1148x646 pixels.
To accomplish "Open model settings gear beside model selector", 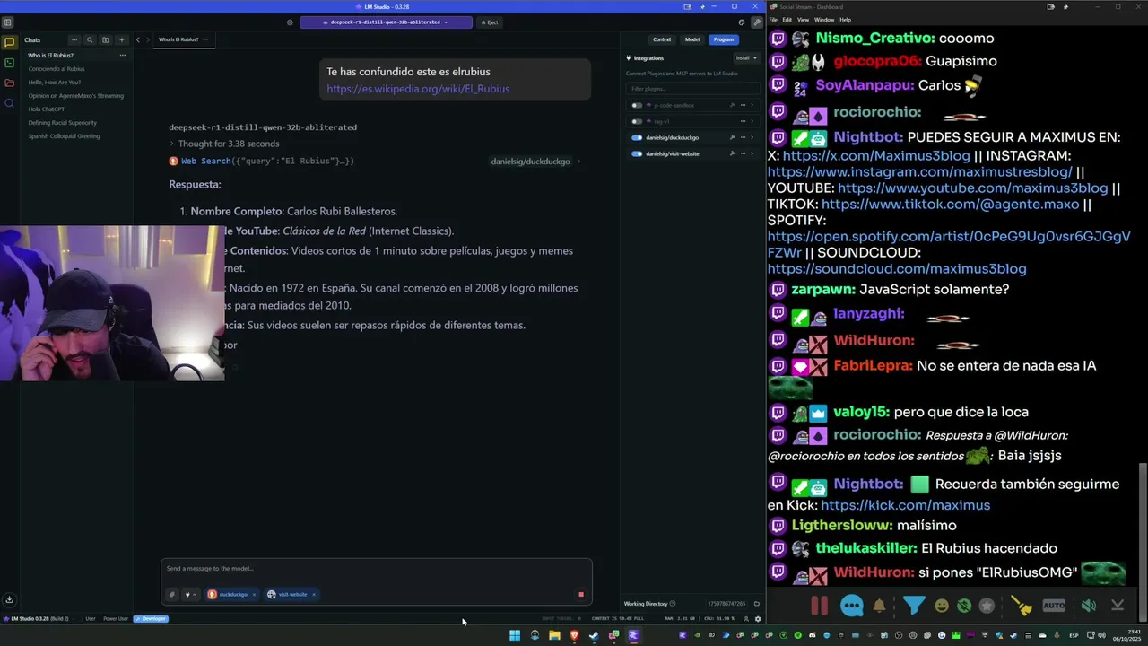I will coord(290,22).
